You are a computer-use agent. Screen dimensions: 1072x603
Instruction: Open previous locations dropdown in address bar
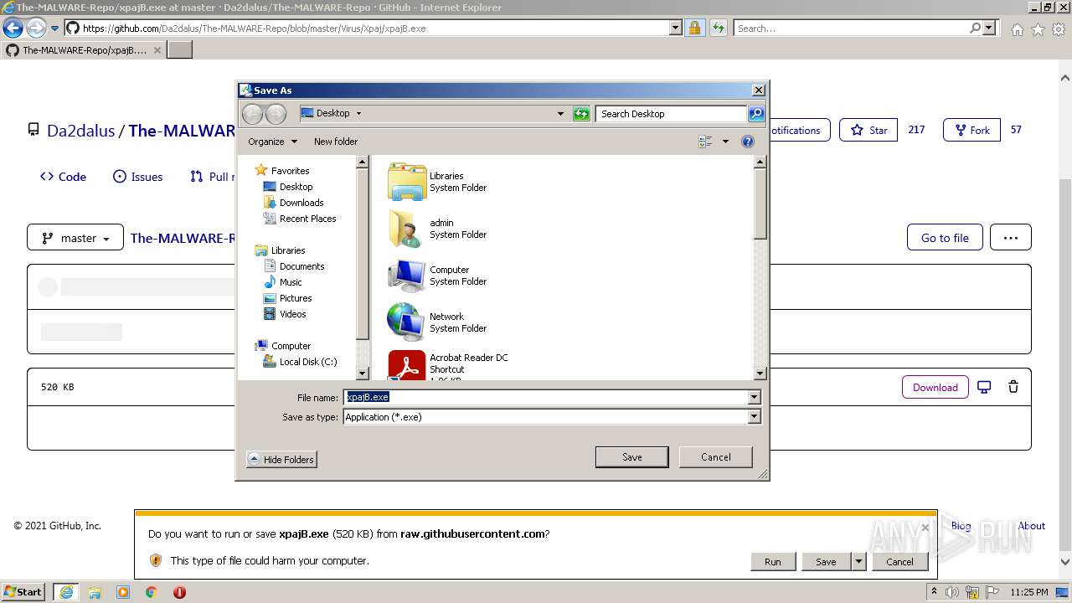(x=560, y=114)
